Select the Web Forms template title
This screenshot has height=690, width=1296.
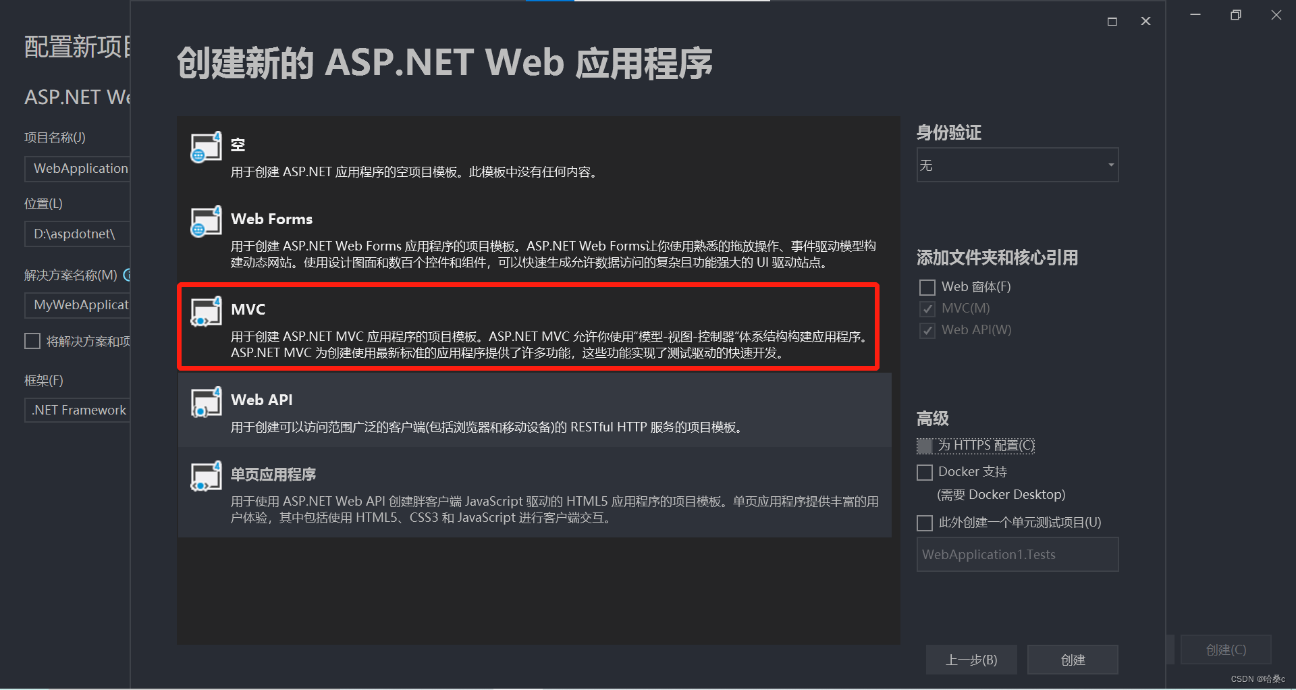click(271, 219)
